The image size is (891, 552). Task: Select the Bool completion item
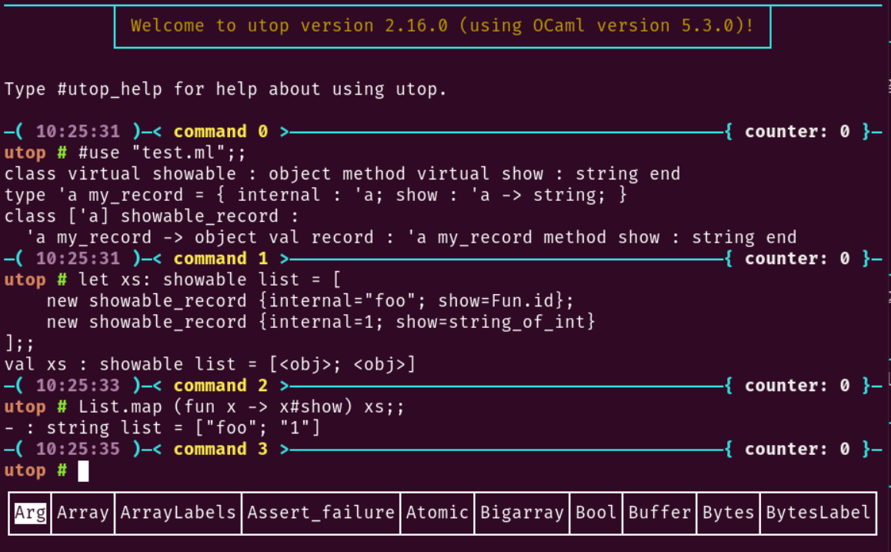click(x=596, y=513)
